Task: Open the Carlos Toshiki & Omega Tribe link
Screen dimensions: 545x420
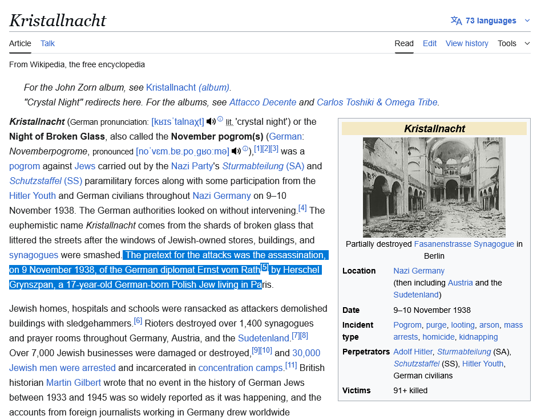Action: (x=377, y=103)
